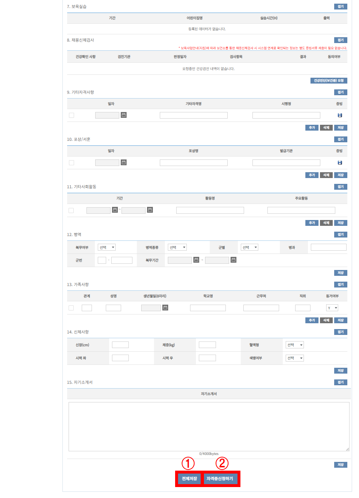The image size is (359, 498).
Task: Open start-date calendar for 복무기간
Action: pos(196,260)
